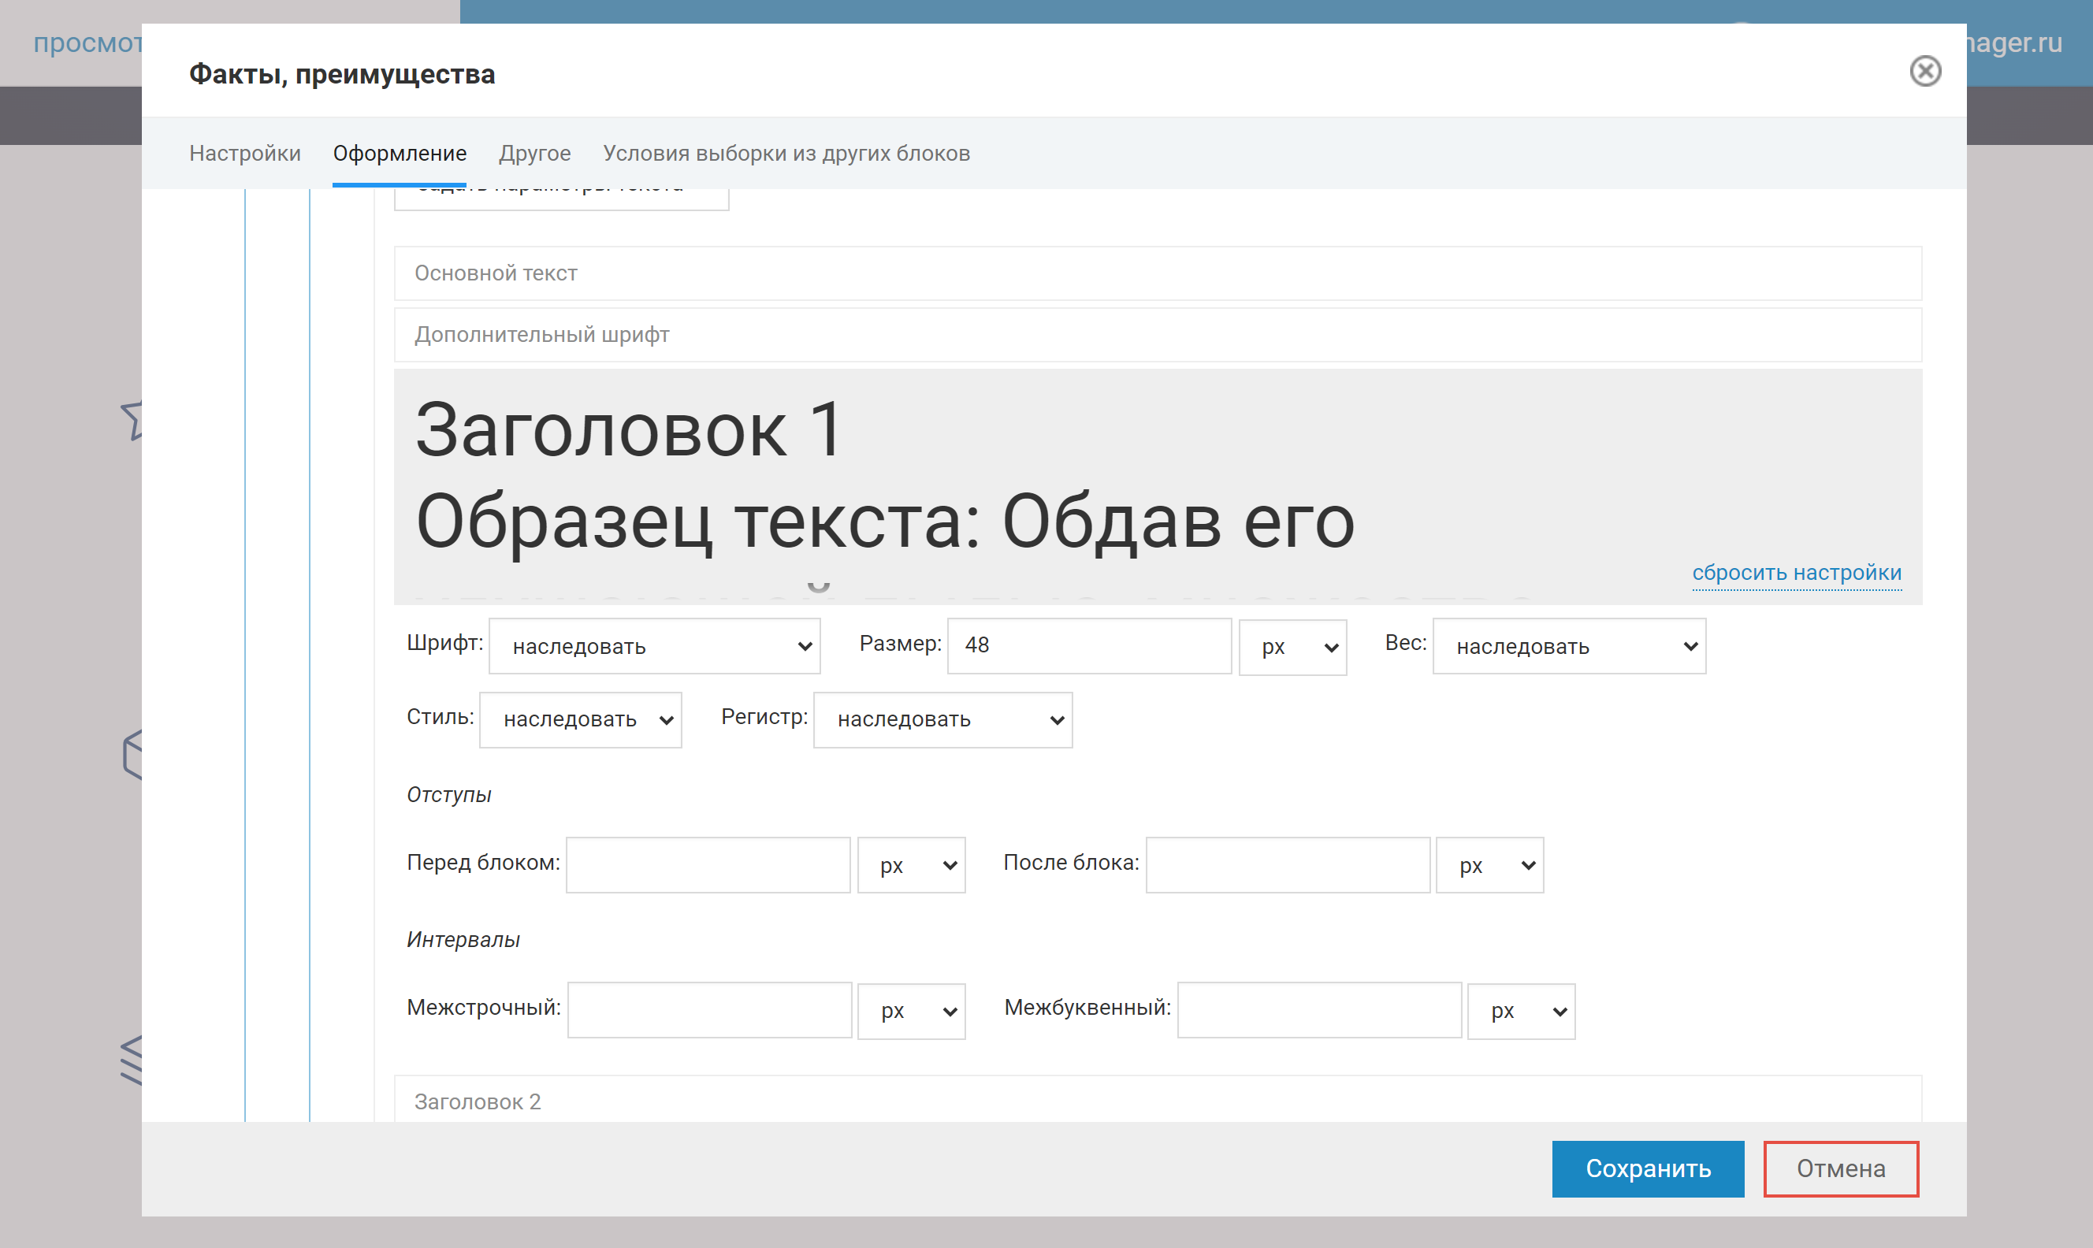Viewport: 2093px width, 1248px height.
Task: Click the Сохранить button
Action: pos(1649,1169)
